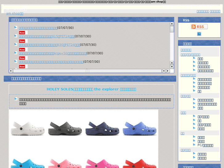The width and height of the screenshot is (224, 168).
Task: Click the rightmost right arrow of the horizontal scrollbar
Action: (168, 71)
